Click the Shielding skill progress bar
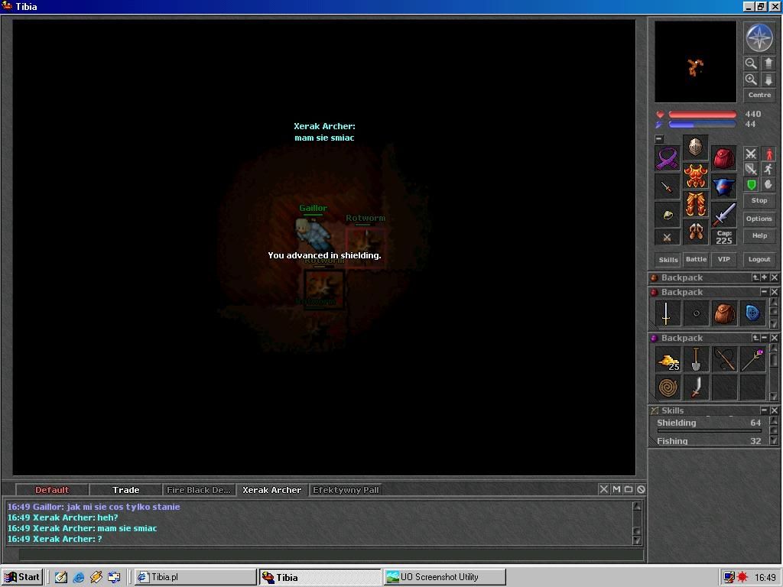Viewport: 783px width, 587px height. (x=709, y=431)
